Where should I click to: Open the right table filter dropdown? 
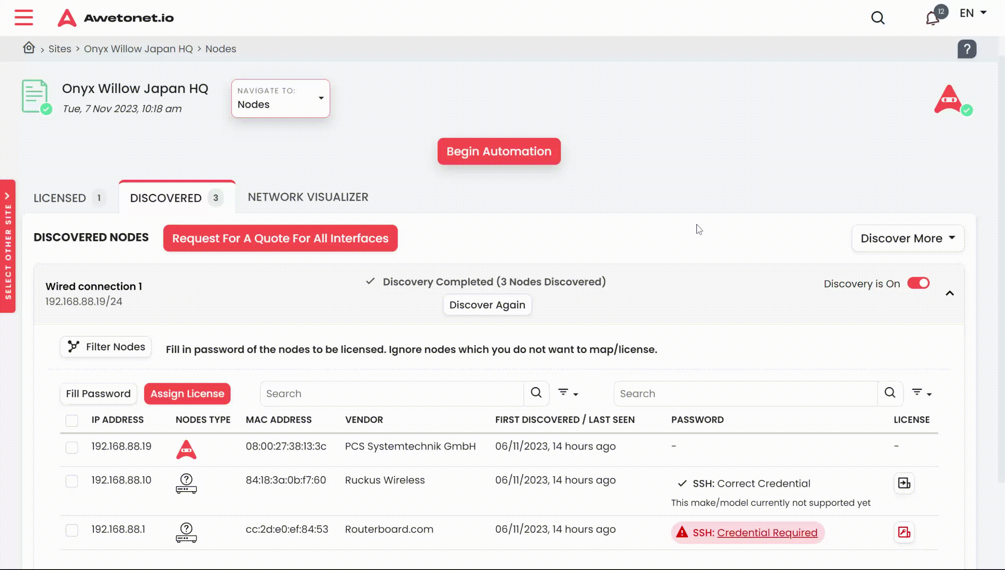[922, 393]
